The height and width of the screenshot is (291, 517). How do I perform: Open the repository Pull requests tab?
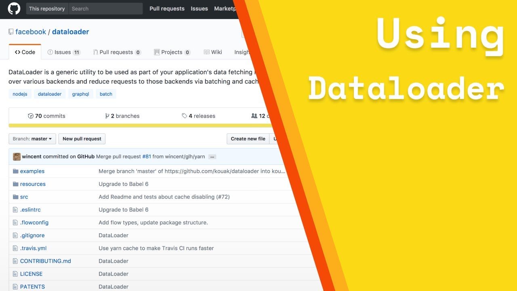coord(117,52)
